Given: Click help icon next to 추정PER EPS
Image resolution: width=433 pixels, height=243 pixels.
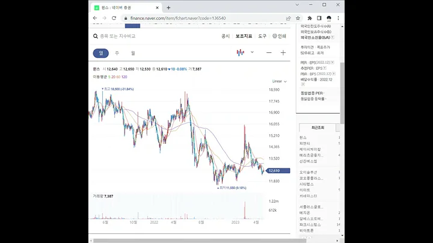Looking at the screenshot, I should 325,68.
